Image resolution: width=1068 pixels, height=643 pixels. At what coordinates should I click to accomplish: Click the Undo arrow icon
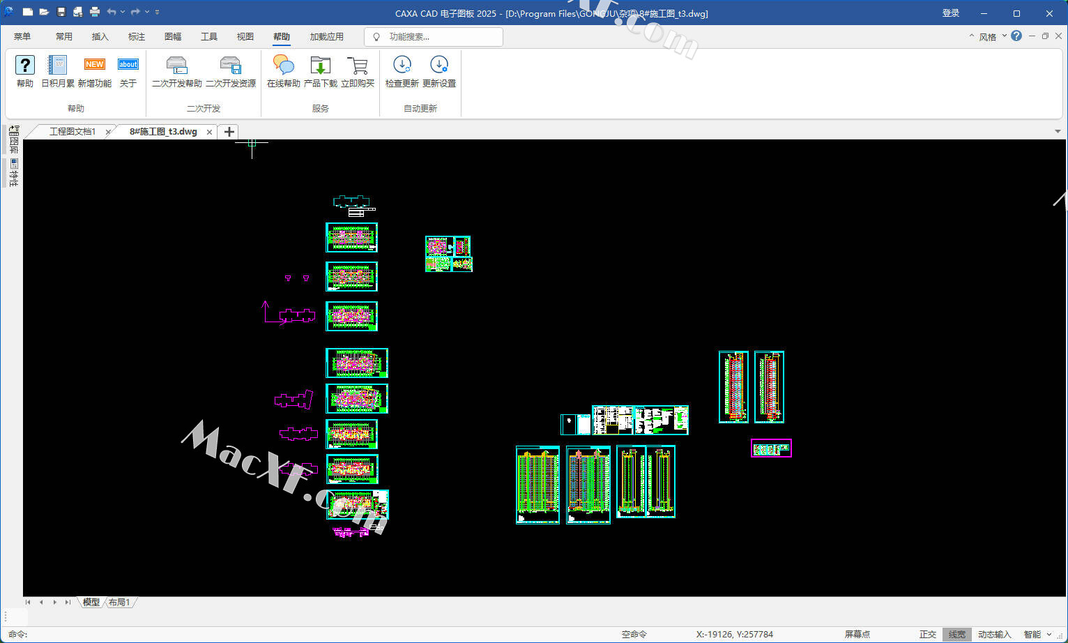pyautogui.click(x=112, y=12)
